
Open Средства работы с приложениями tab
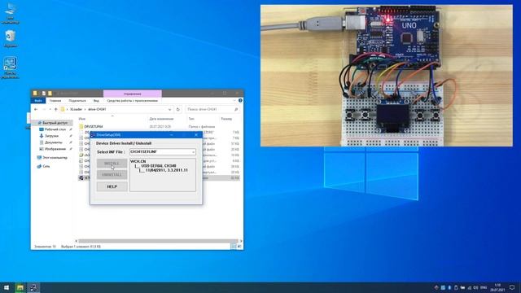tap(132, 101)
